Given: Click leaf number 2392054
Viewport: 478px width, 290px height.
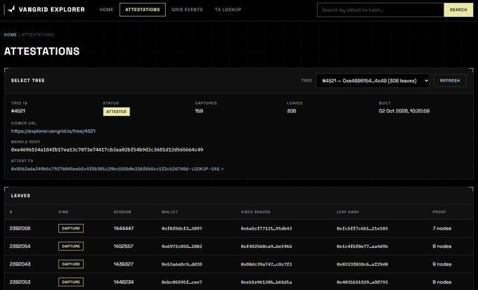Looking at the screenshot, I should pyautogui.click(x=20, y=246).
